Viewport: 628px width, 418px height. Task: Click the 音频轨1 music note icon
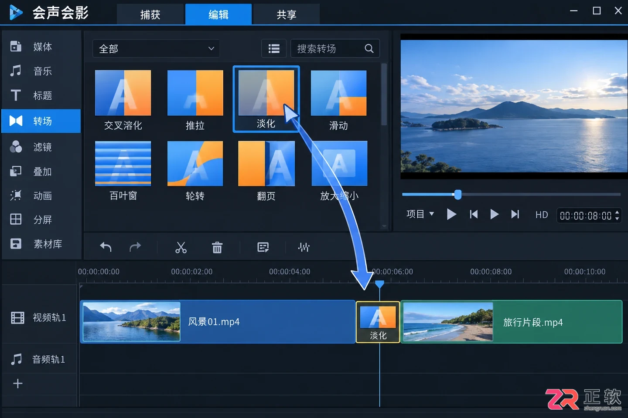(17, 359)
